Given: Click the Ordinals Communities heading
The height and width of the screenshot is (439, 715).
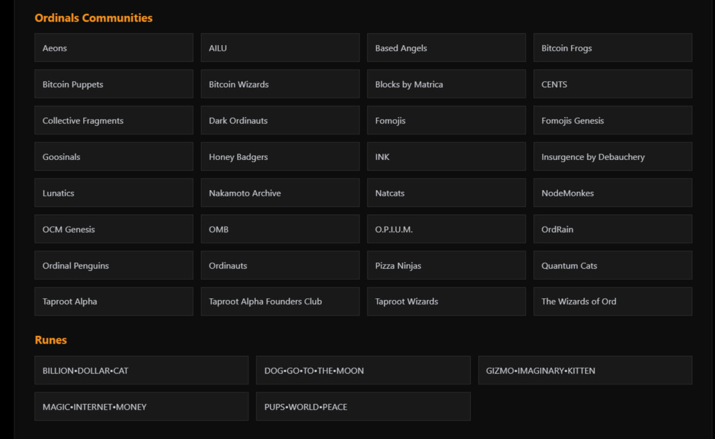Looking at the screenshot, I should coord(93,18).
